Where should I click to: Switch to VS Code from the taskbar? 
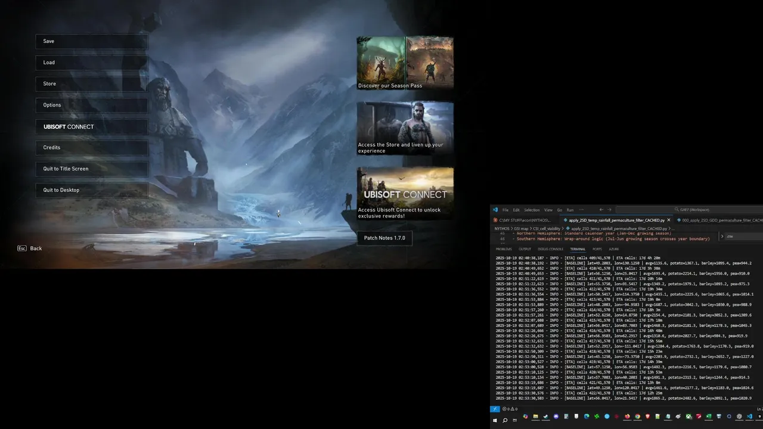pyautogui.click(x=749, y=416)
